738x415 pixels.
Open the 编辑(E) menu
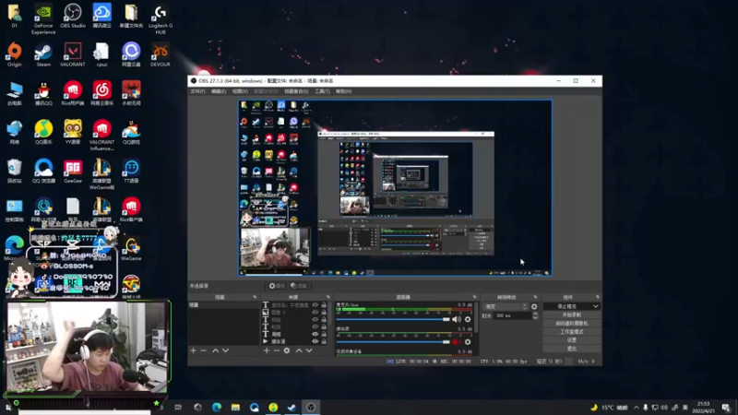point(219,91)
